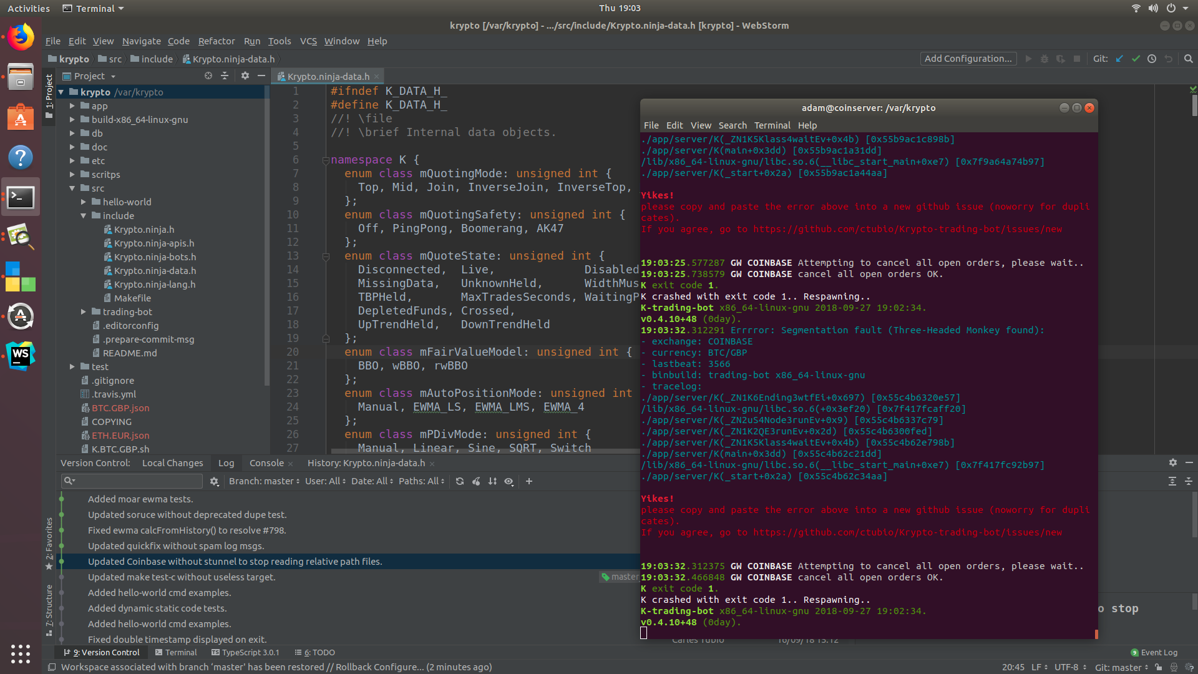This screenshot has height=674, width=1198.
Task: Expand the trading-bot folder
Action: 83,312
